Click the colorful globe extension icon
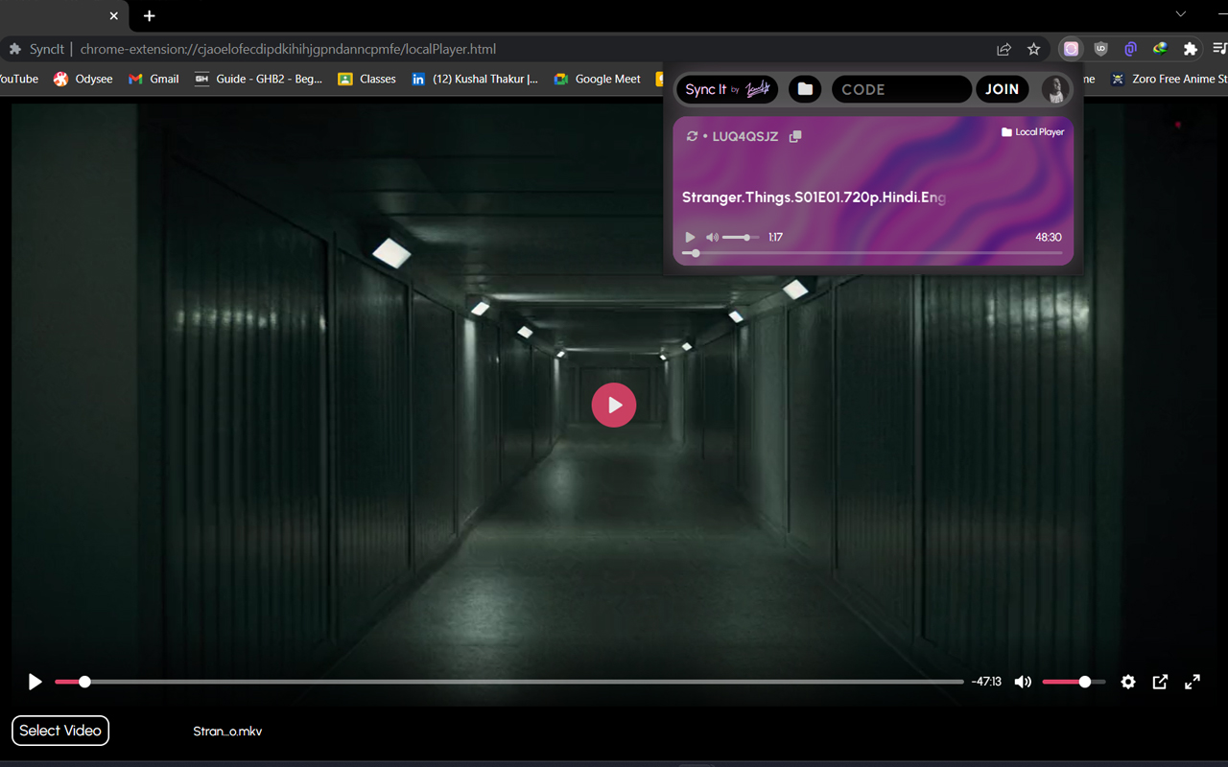This screenshot has width=1228, height=767. pyautogui.click(x=1160, y=49)
